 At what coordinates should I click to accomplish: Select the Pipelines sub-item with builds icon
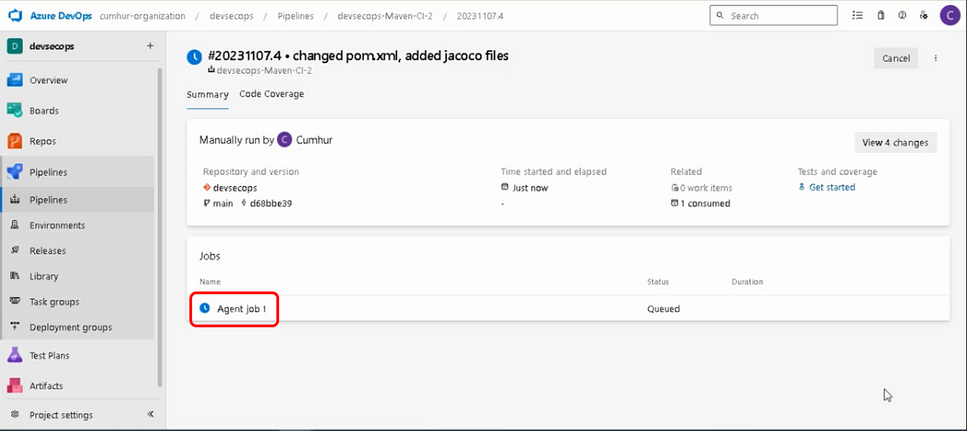click(x=48, y=200)
